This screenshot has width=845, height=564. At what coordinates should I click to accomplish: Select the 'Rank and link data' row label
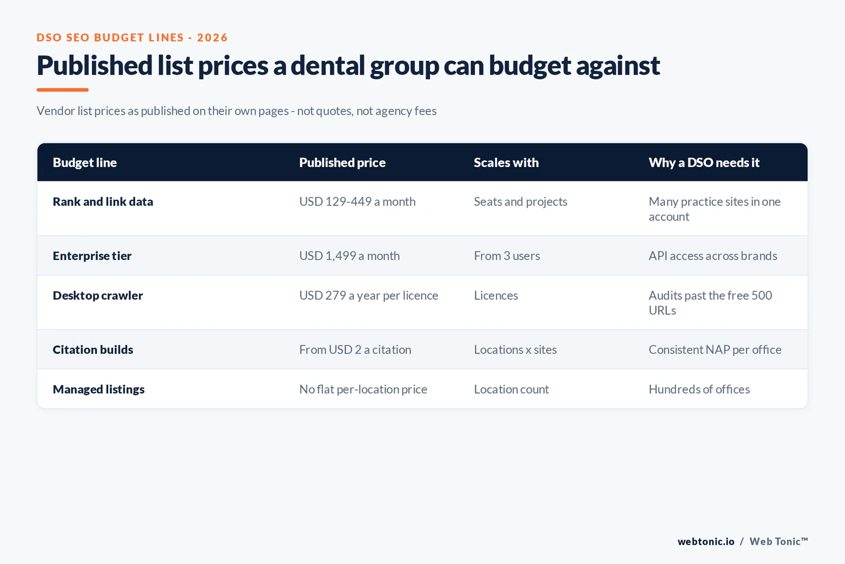click(x=103, y=202)
